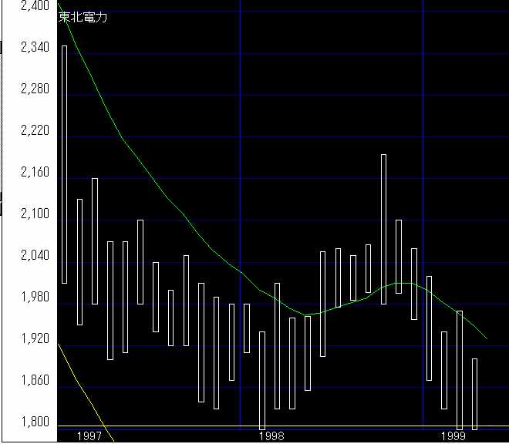Select the 1997 year label
The width and height of the screenshot is (509, 444).
point(89,436)
